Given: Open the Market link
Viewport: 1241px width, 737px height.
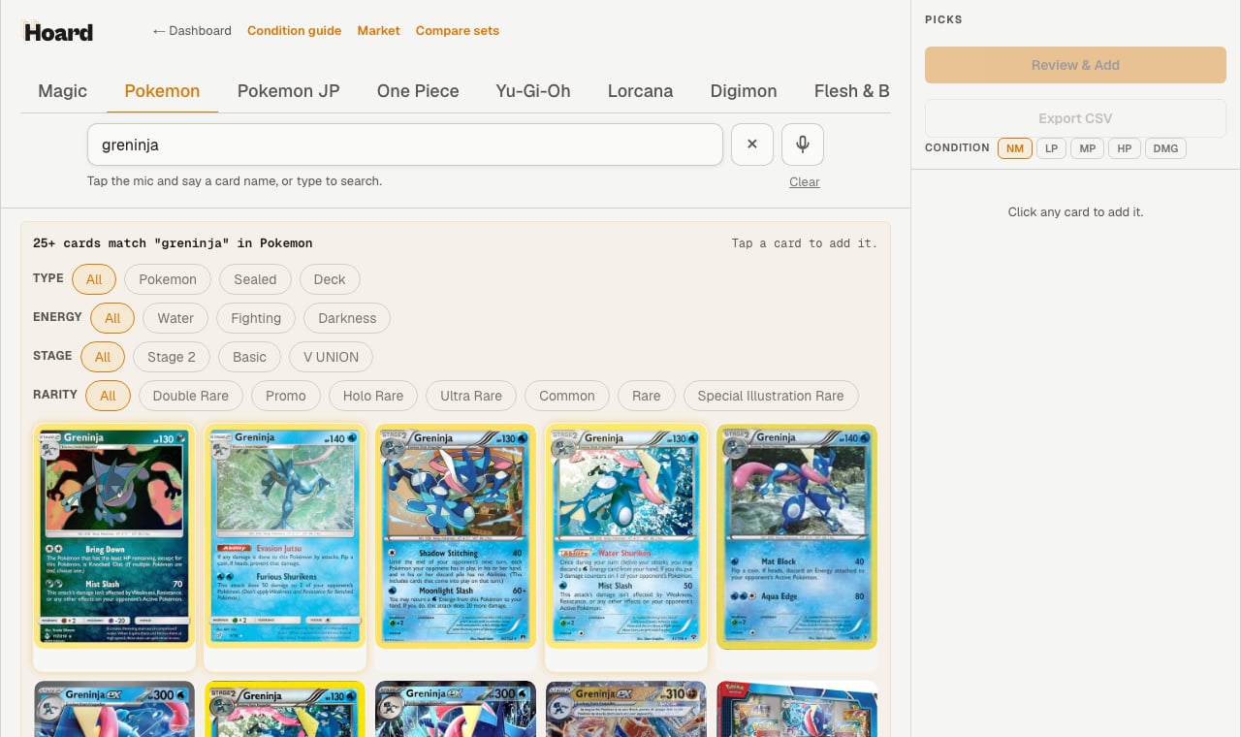Looking at the screenshot, I should click(x=378, y=31).
